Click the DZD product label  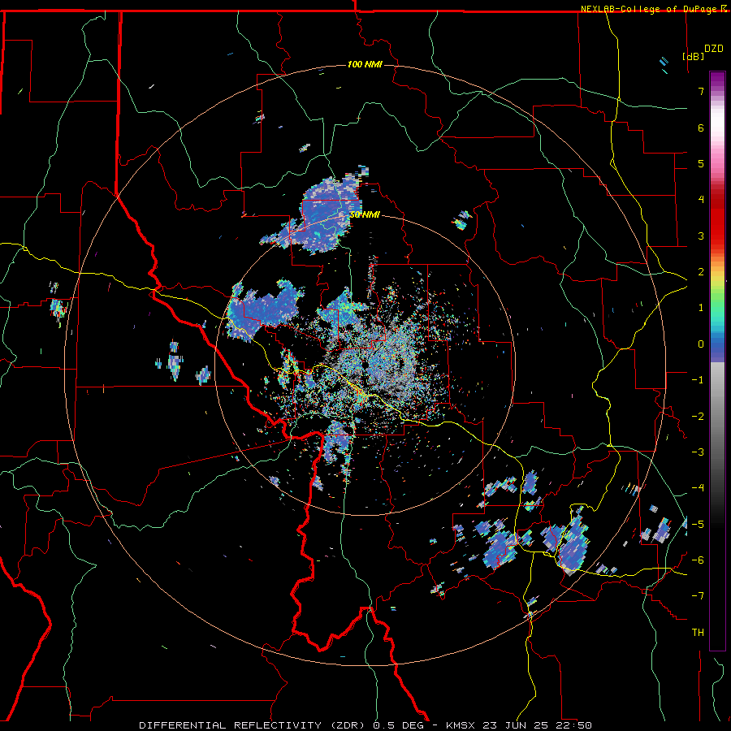click(x=713, y=49)
